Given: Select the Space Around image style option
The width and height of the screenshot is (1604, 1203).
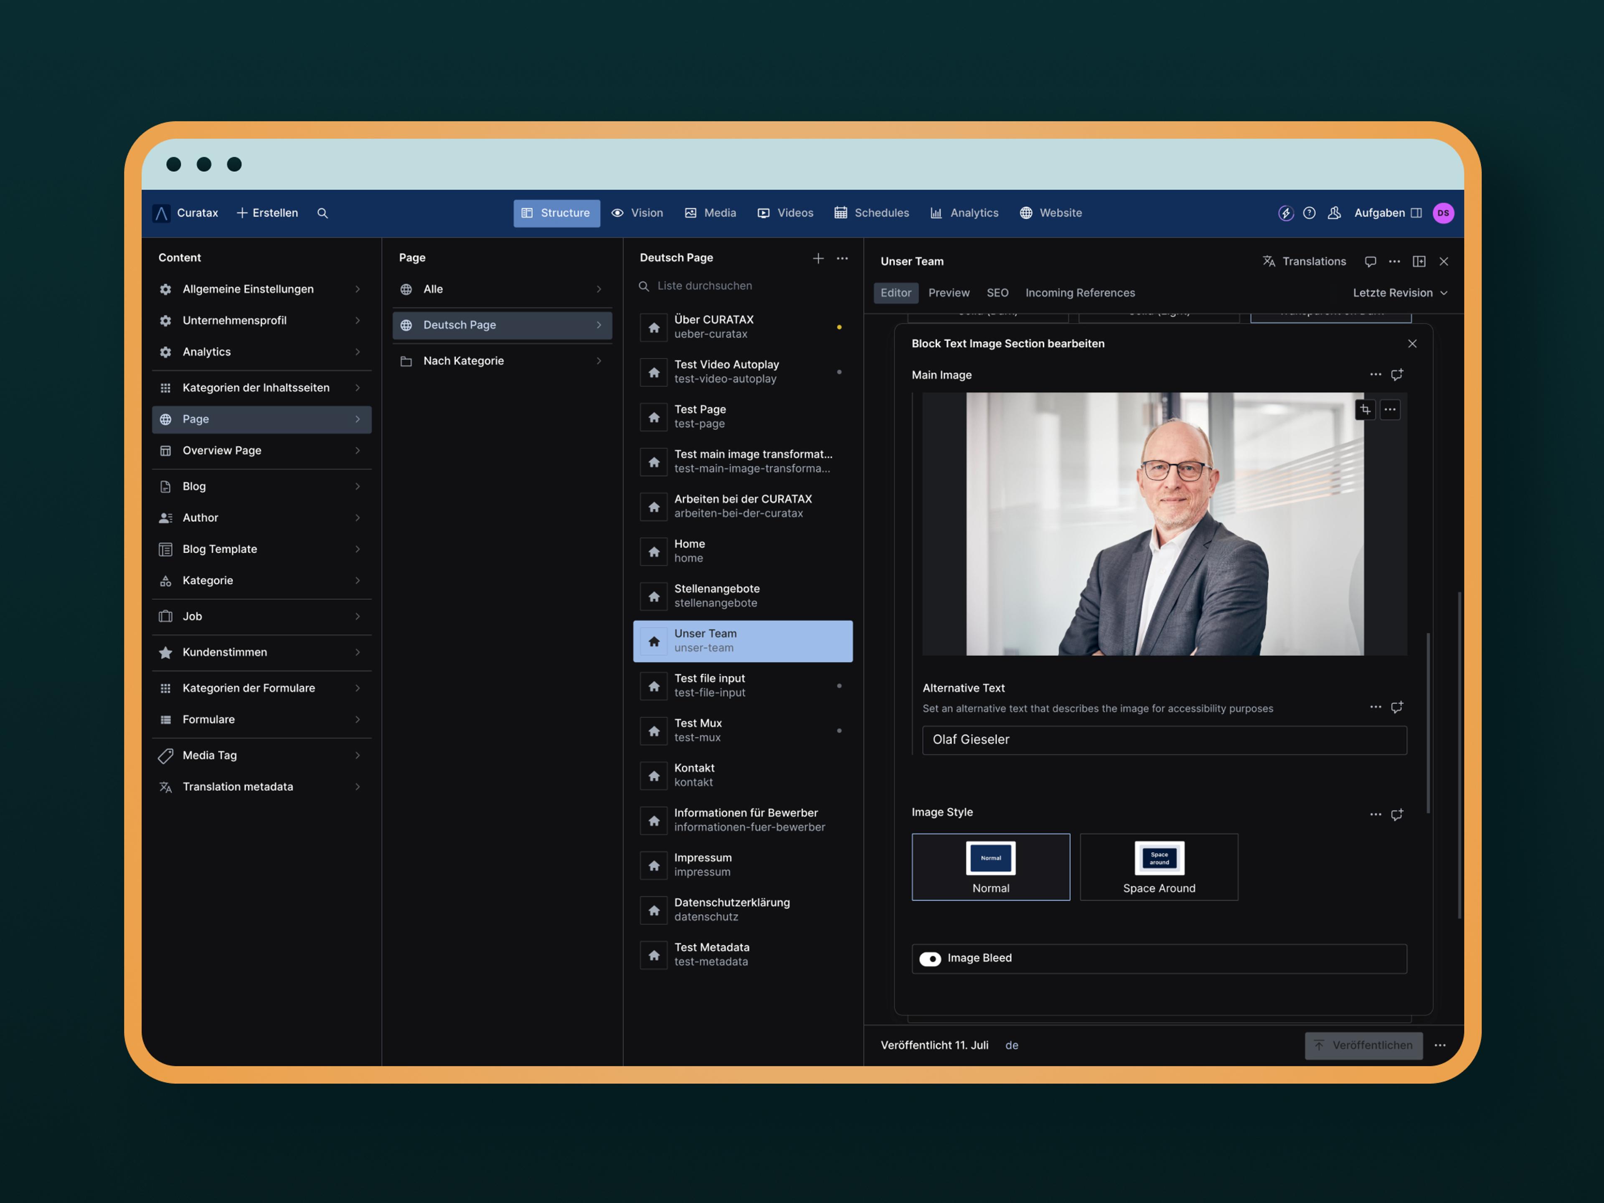Looking at the screenshot, I should pos(1159,867).
